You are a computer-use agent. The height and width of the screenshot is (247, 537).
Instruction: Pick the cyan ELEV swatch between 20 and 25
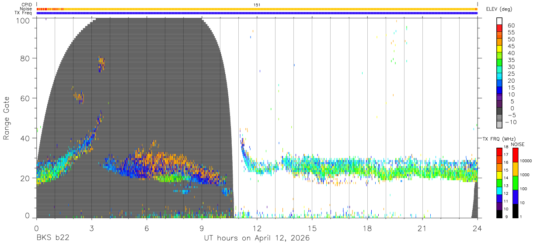click(500, 77)
